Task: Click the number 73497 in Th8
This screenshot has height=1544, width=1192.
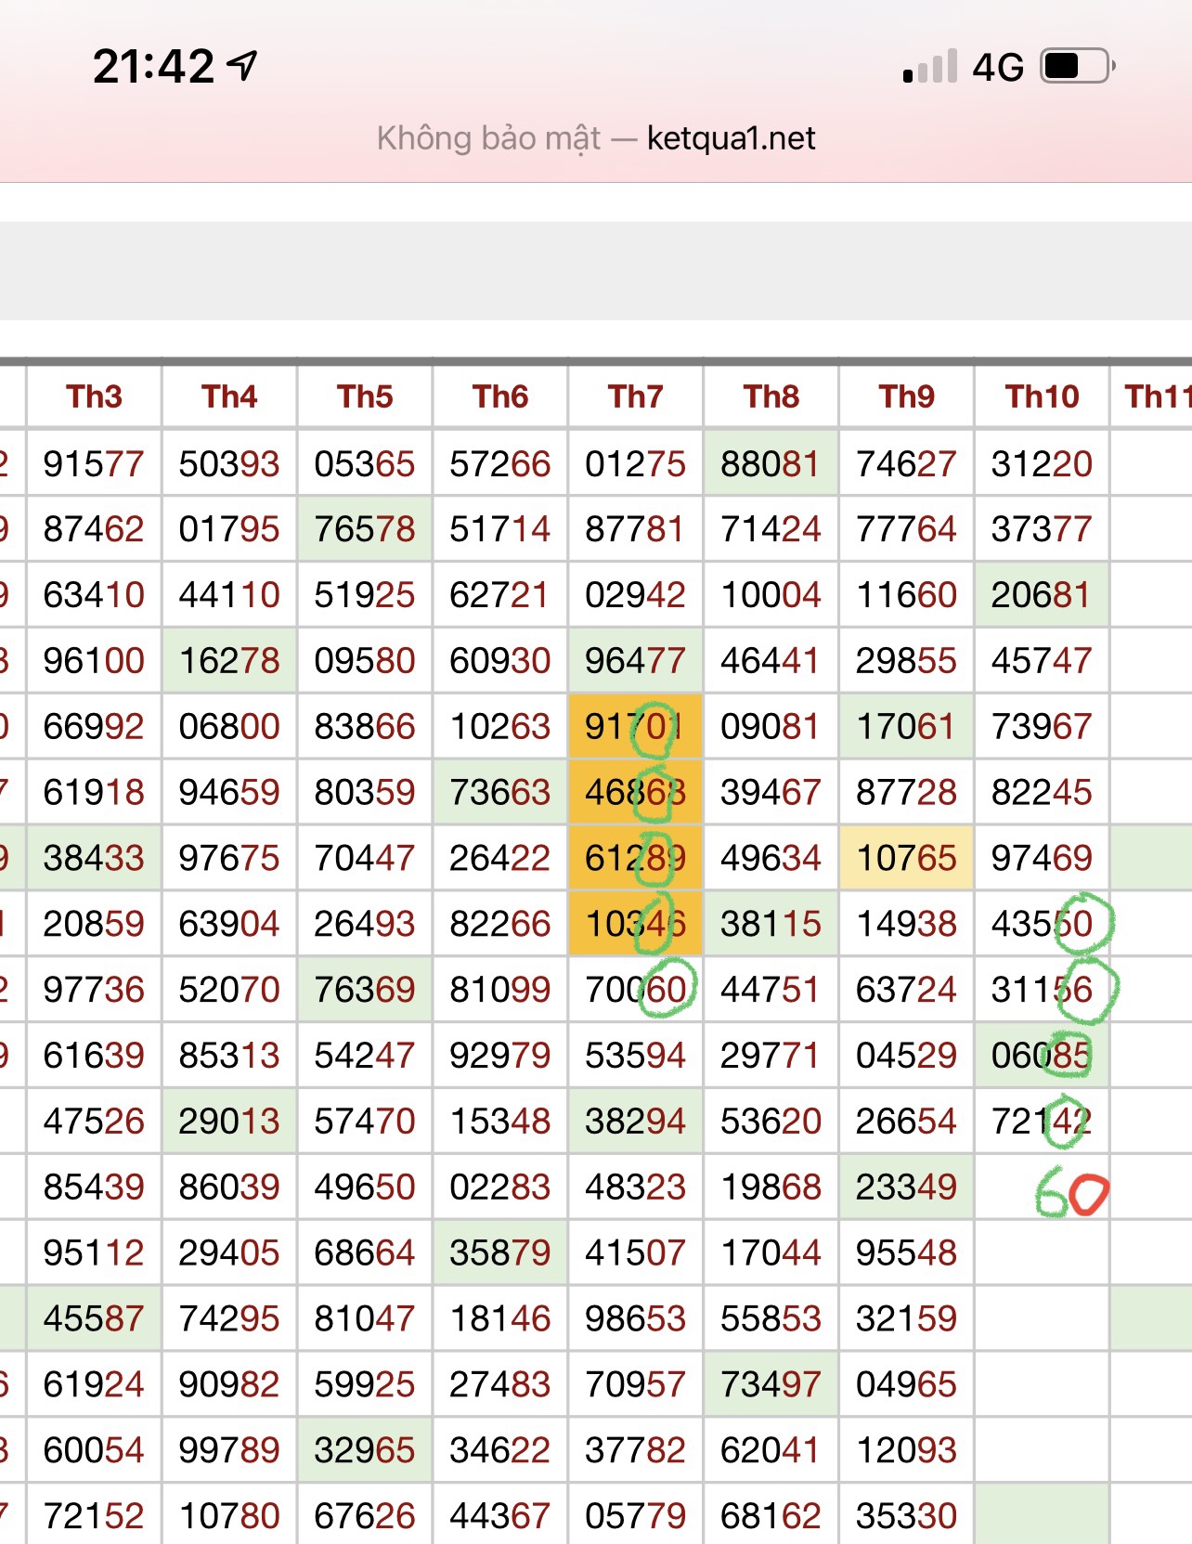Action: pos(771,1384)
